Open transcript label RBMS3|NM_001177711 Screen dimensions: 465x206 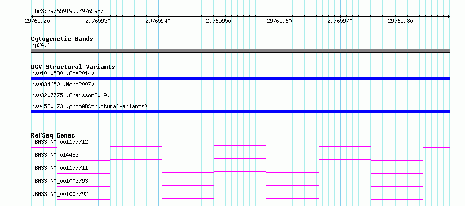point(60,168)
